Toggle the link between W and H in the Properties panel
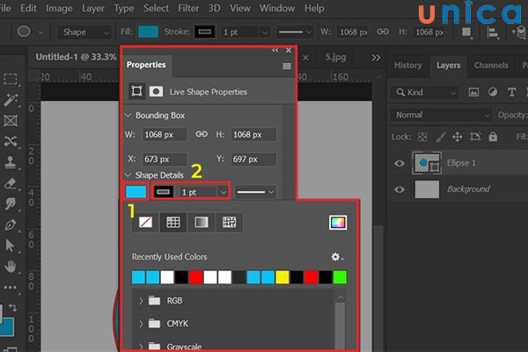Viewport: 528px width, 352px height. (x=202, y=135)
